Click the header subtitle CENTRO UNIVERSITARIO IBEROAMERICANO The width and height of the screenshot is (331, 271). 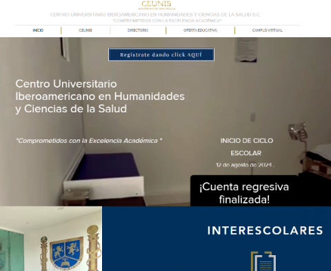(155, 14)
